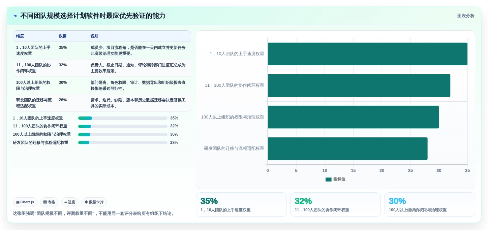The image size is (488, 230).
Task: Click the 数据 column header
Action: 63,36
